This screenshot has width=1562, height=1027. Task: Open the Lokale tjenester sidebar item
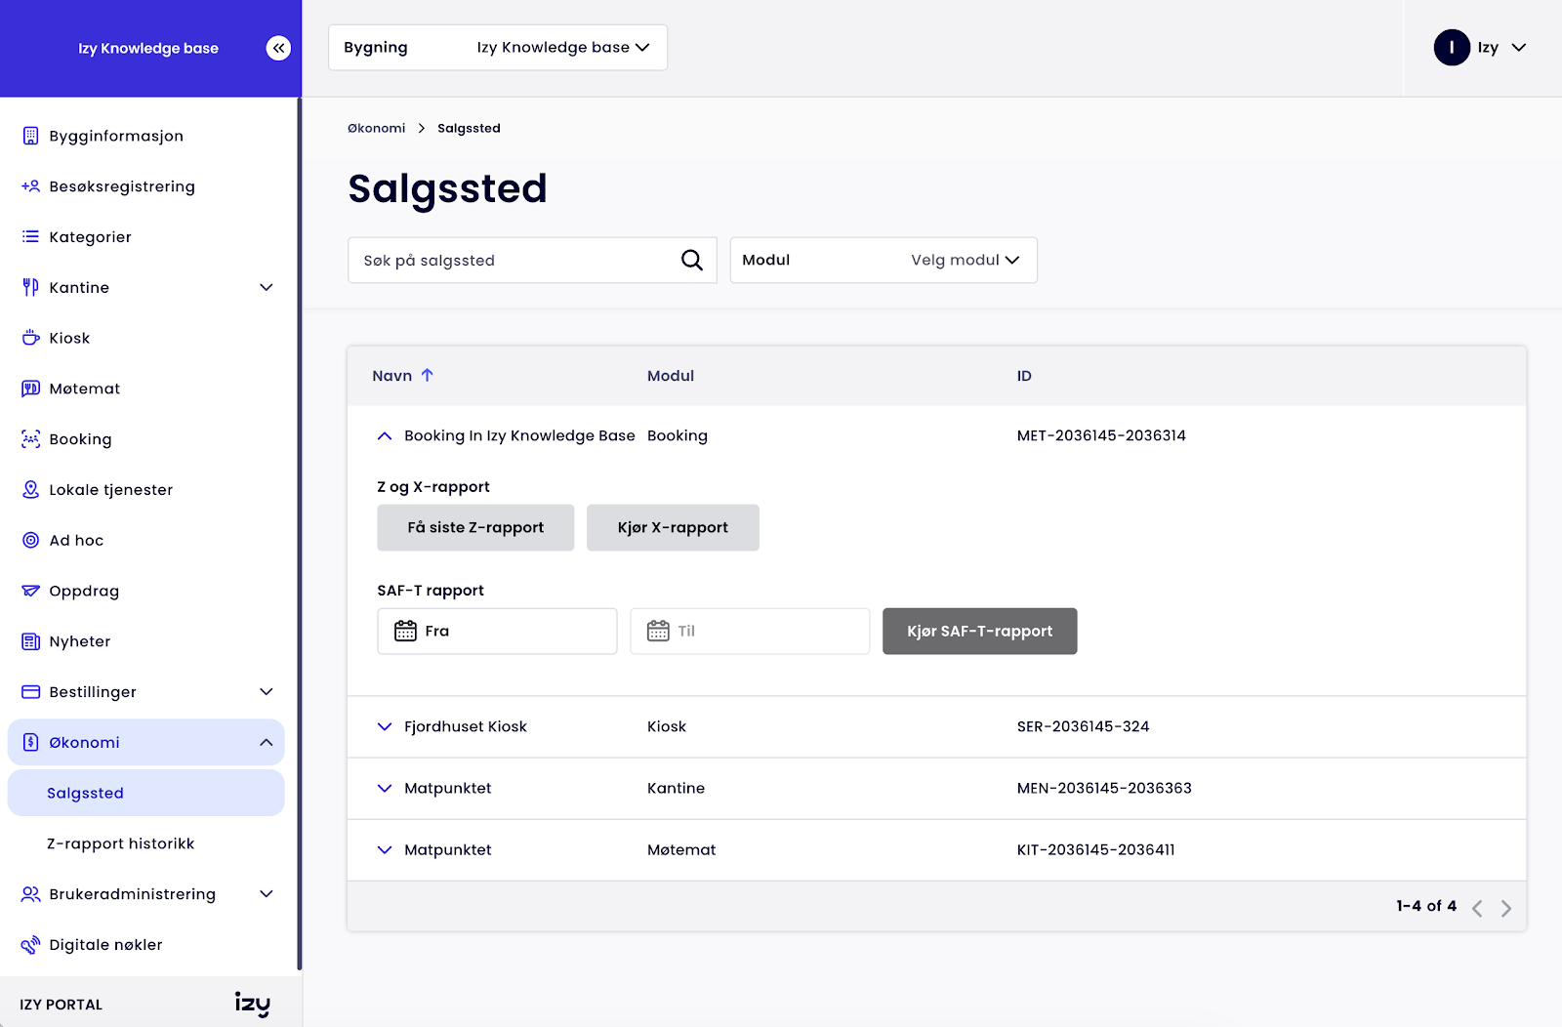[x=110, y=490]
